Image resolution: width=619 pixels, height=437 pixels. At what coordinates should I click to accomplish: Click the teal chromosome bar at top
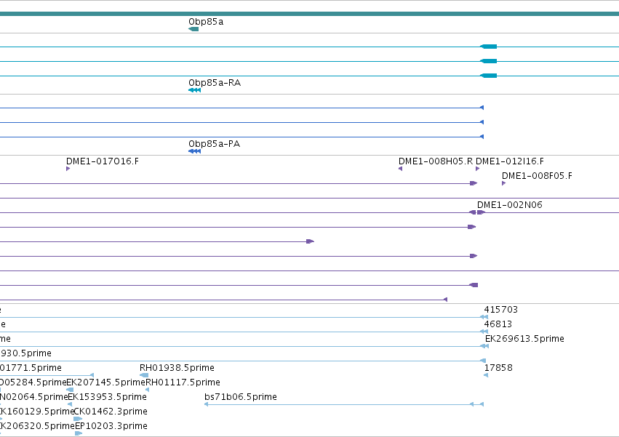(310, 14)
